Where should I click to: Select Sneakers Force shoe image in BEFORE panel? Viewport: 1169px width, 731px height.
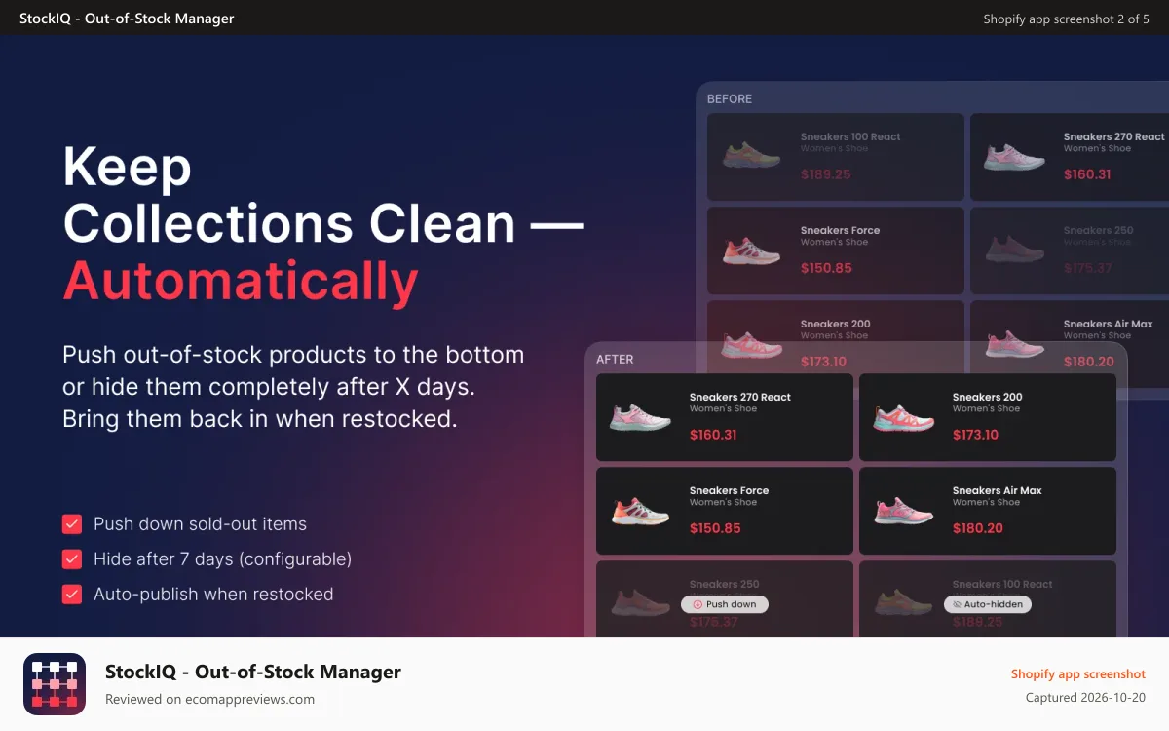[751, 250]
